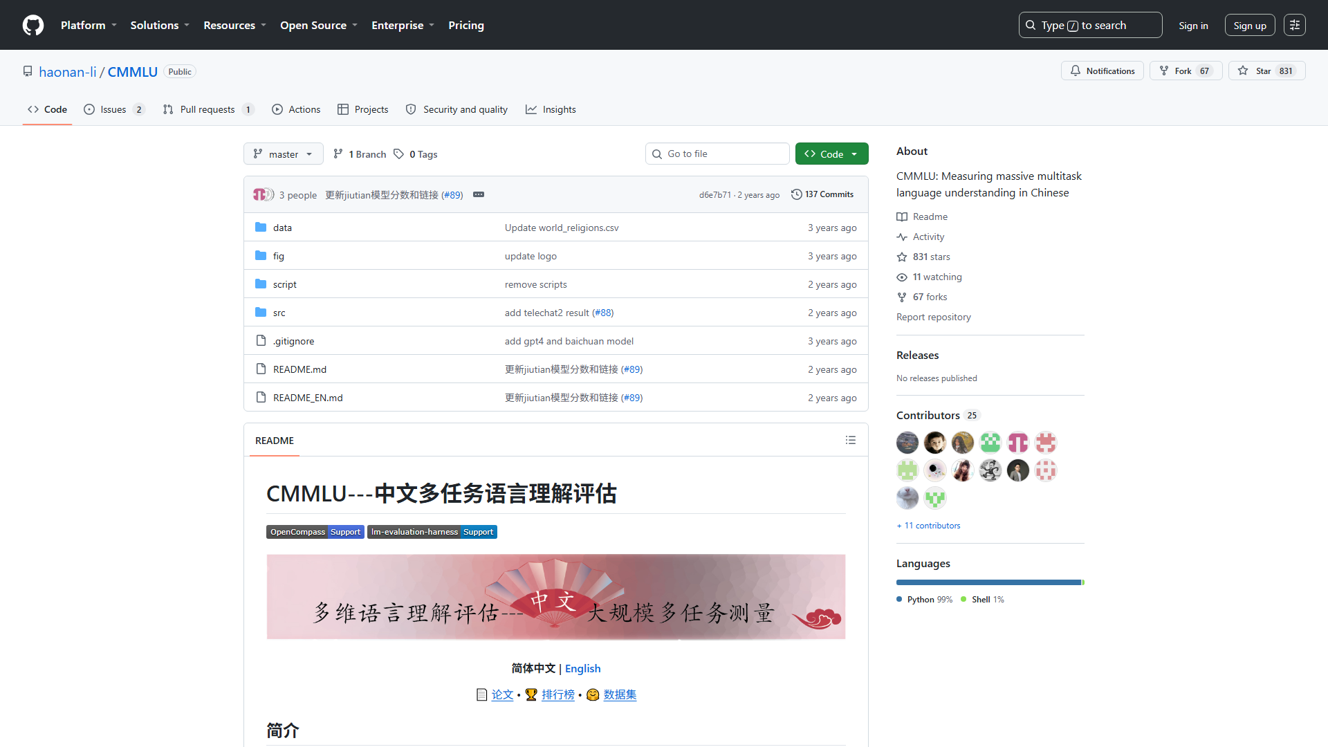Expand commit message ellipsis button
Screen dimensions: 1328x747
tap(479, 194)
